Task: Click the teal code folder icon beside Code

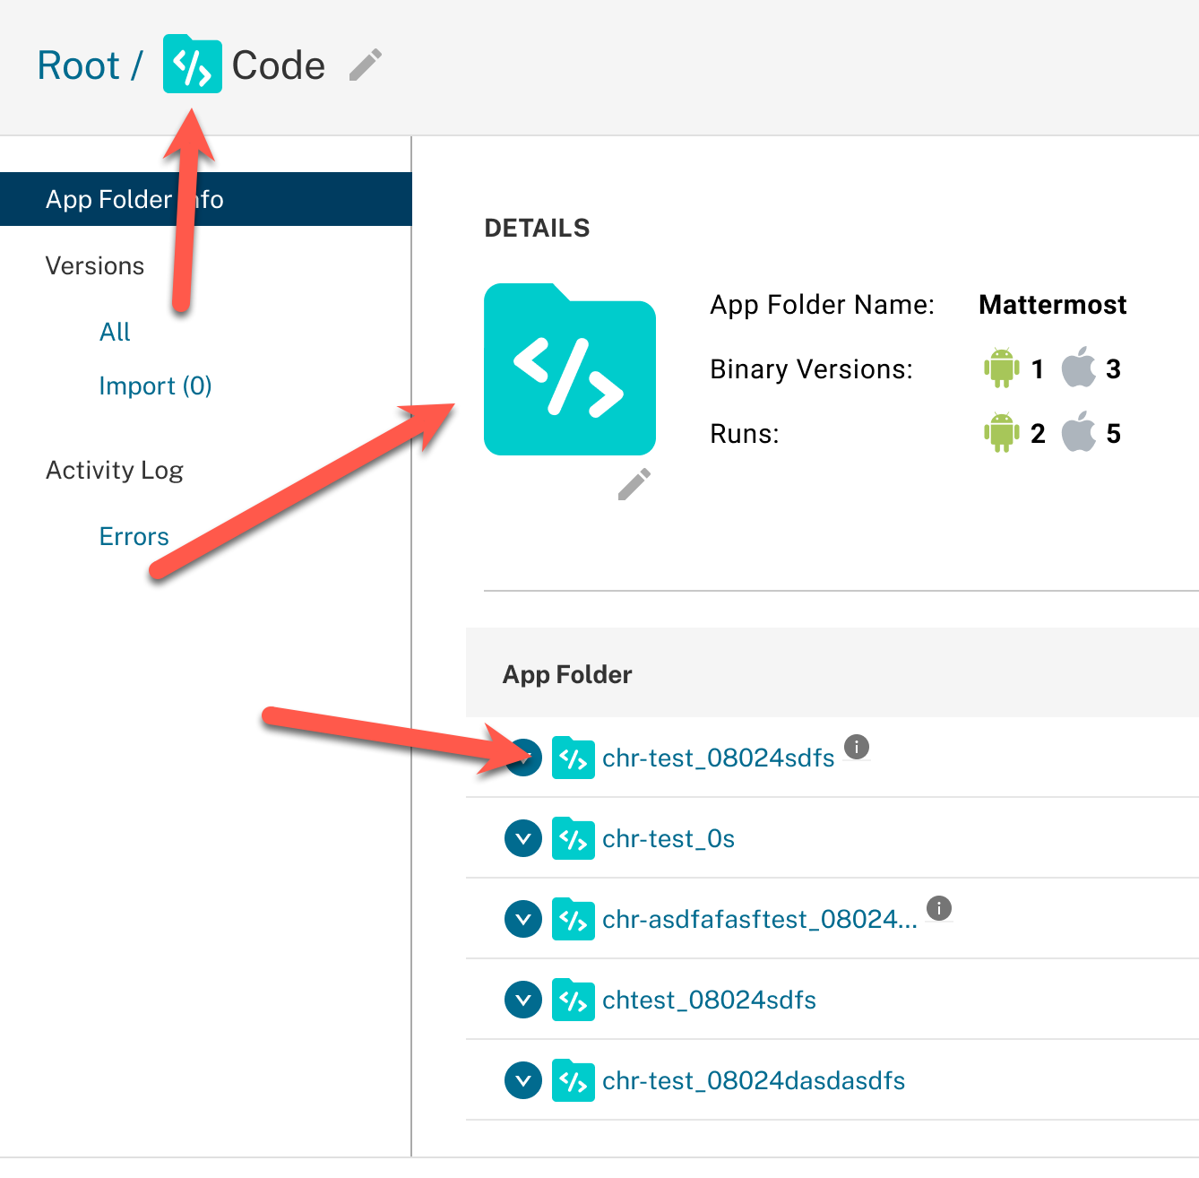Action: point(193,64)
